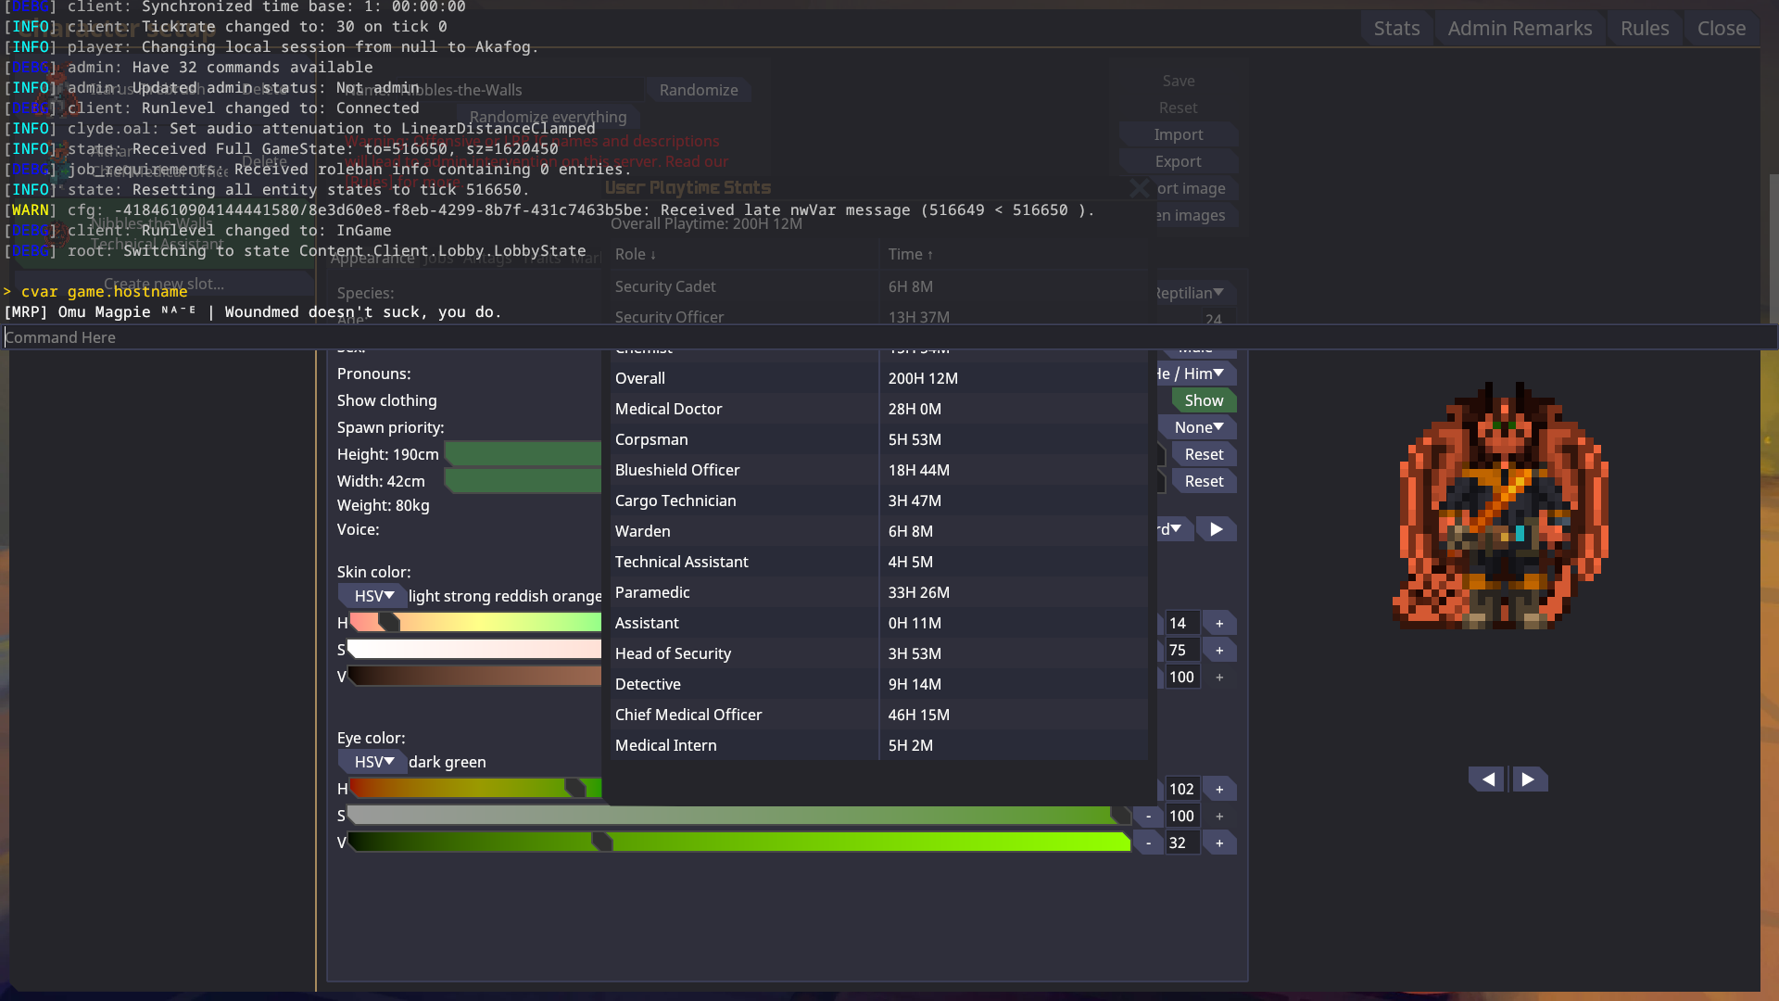Viewport: 1779px width, 1001px height.
Task: Play the voice preview arrow button
Action: click(x=1217, y=529)
